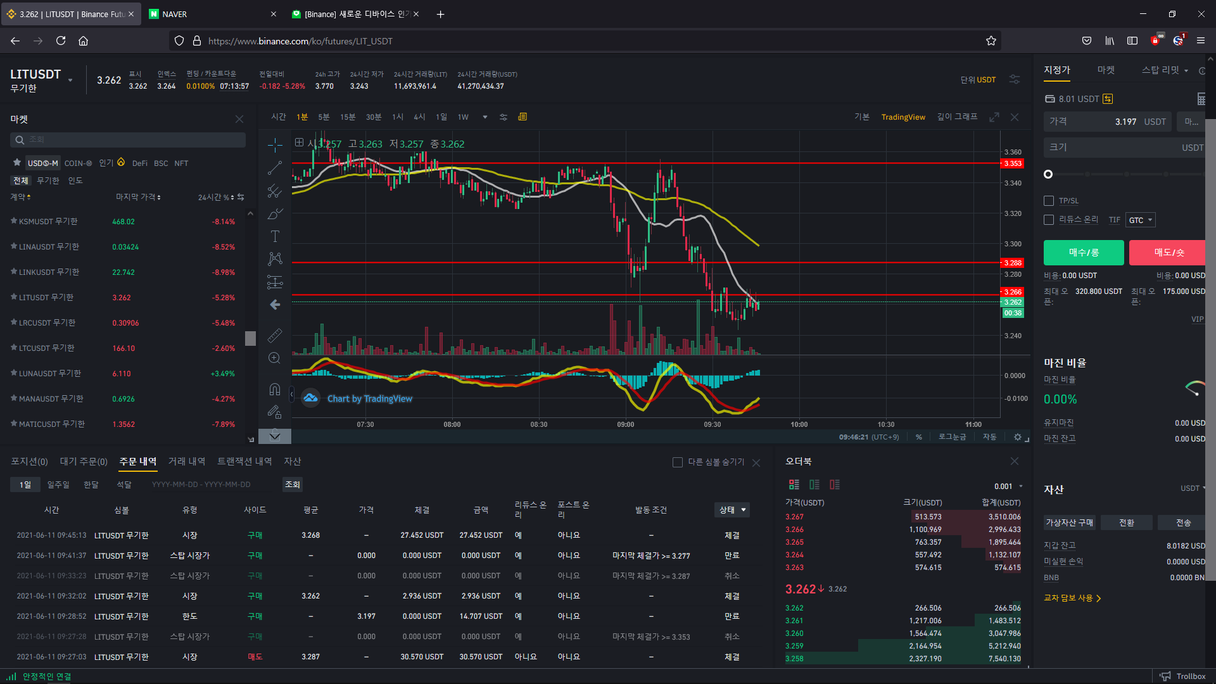
Task: Open the GTC time-in-force dropdown
Action: click(x=1140, y=220)
